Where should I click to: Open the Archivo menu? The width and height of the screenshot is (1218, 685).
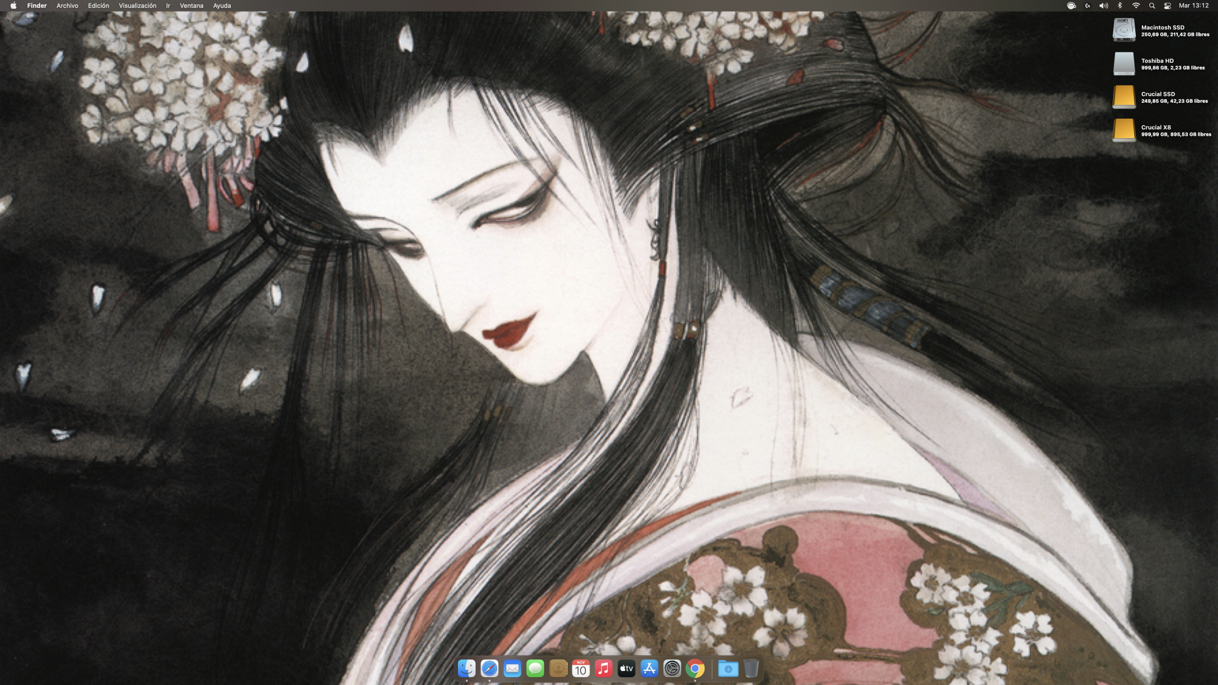point(68,5)
